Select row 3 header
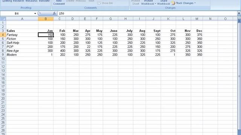241x135 pixels. (3, 31)
